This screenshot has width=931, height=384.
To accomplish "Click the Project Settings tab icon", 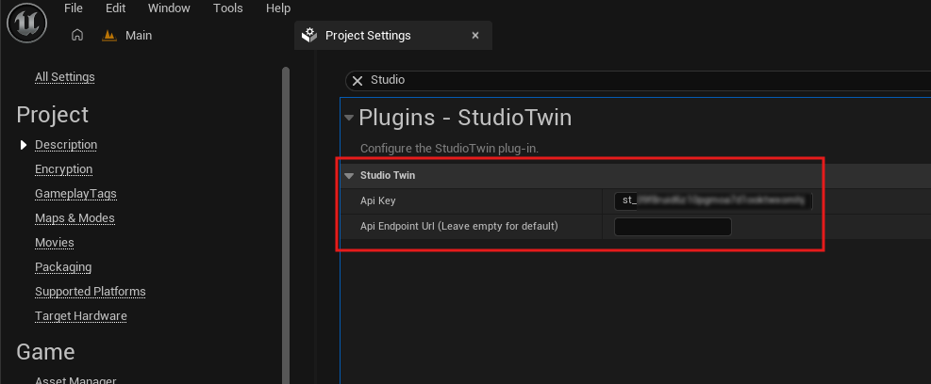I will 309,36.
